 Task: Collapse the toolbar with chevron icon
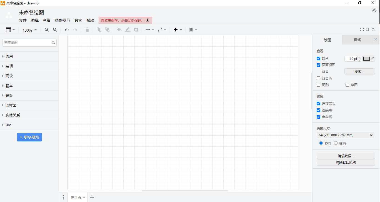[x=373, y=29]
